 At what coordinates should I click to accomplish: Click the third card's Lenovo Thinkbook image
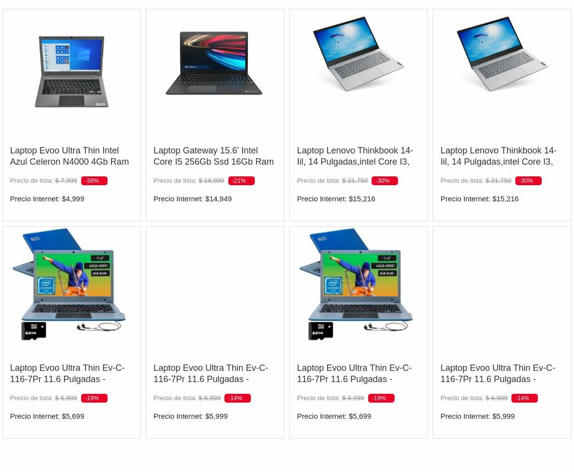[358, 54]
